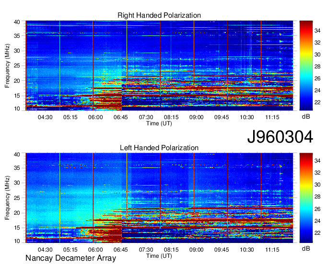Click the dB color bar beside Right Handed plot
Viewport: 326px width, 264px height.
tap(306, 66)
